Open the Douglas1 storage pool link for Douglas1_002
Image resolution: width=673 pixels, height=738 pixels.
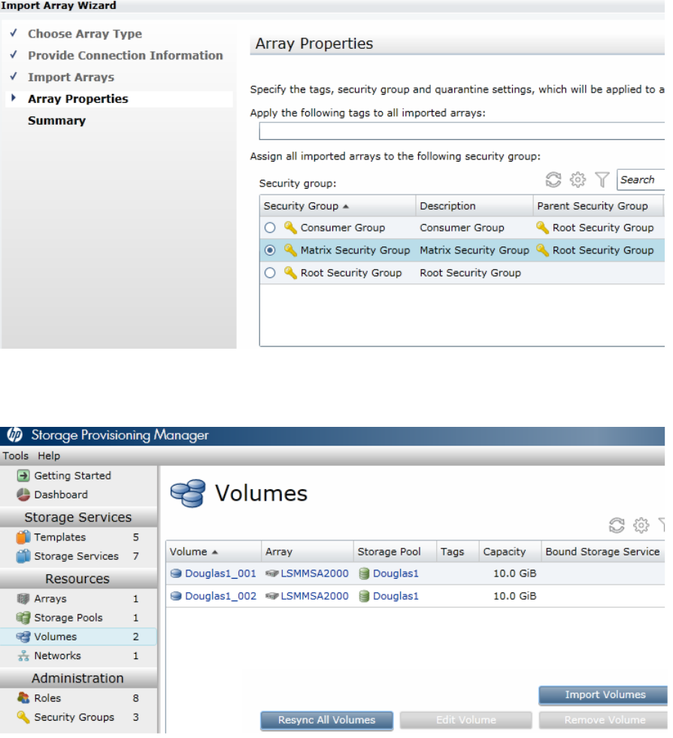(396, 596)
